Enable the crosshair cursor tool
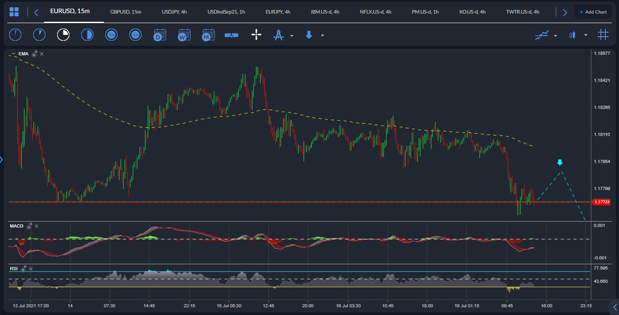This screenshot has height=315, width=619. pos(256,35)
